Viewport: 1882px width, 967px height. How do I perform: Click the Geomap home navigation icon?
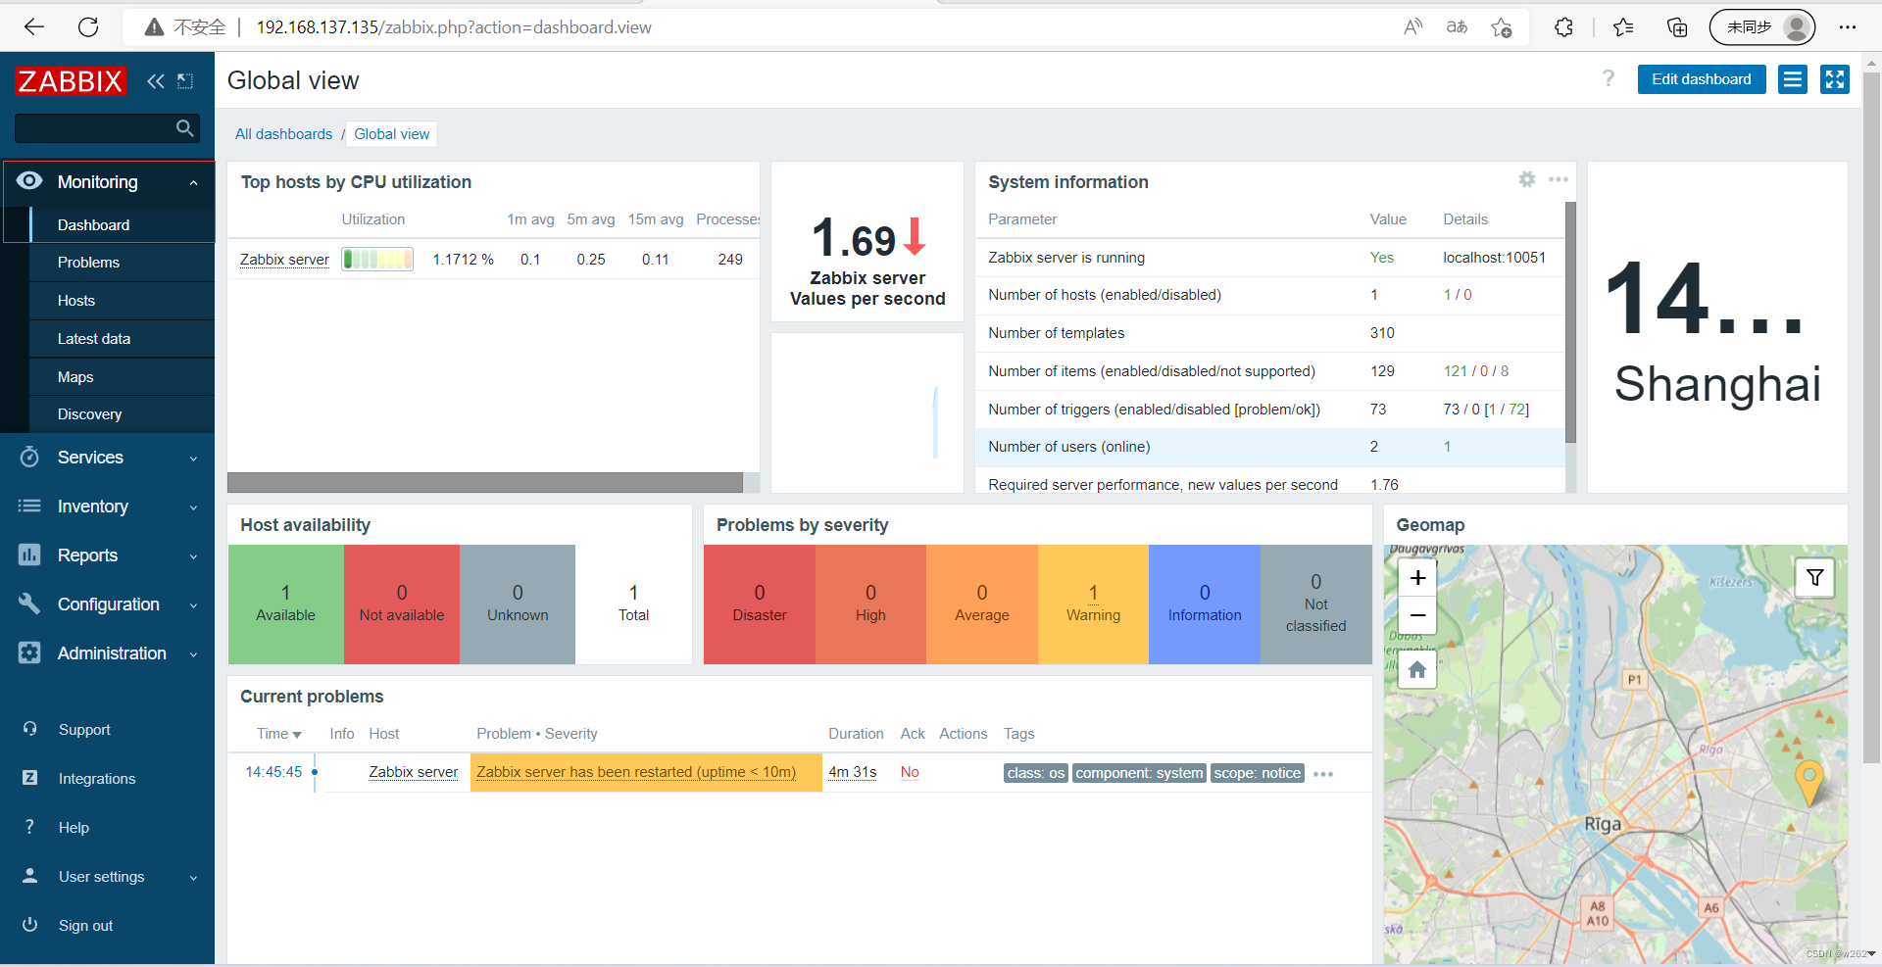click(1416, 669)
